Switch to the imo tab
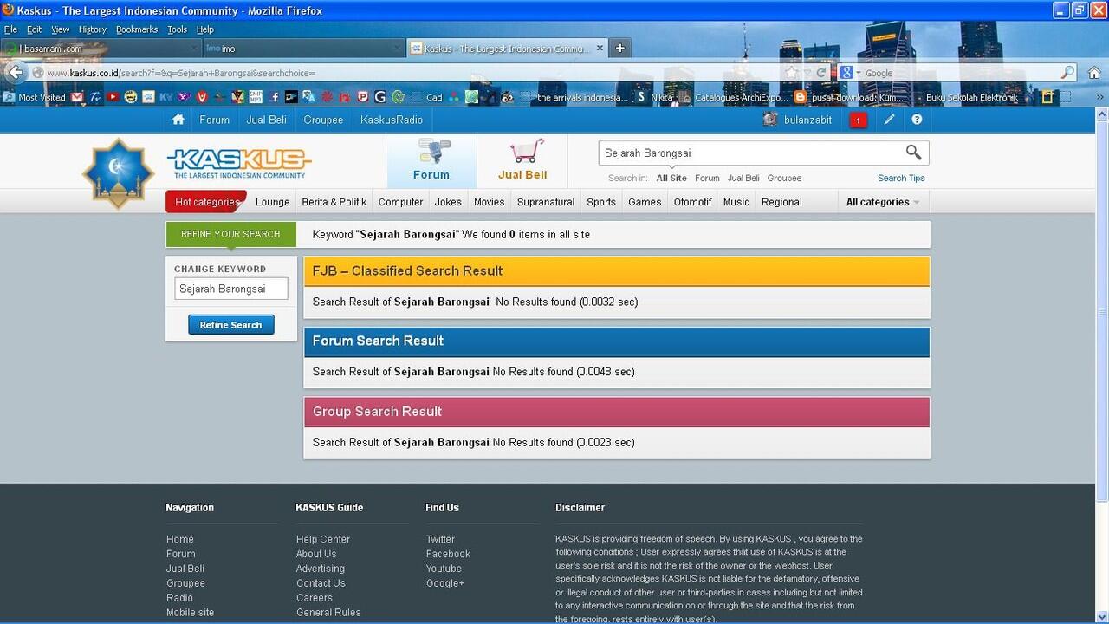The width and height of the screenshot is (1109, 624). [x=303, y=49]
